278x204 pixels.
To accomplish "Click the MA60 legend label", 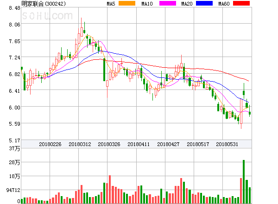I will [x=224, y=4].
